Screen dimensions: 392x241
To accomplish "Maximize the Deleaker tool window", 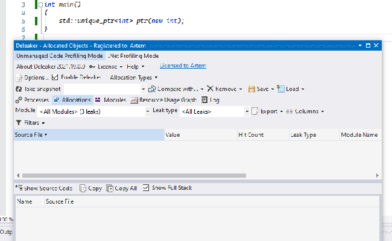I will (368, 45).
